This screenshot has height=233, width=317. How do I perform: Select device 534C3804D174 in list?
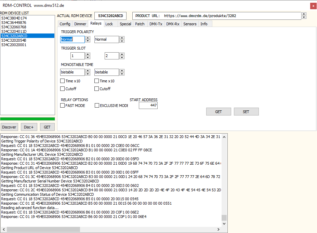14,18
